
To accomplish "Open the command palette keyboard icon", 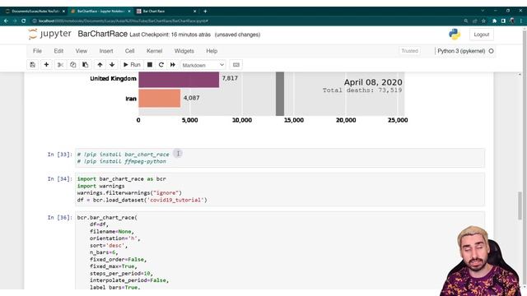I will (236, 65).
